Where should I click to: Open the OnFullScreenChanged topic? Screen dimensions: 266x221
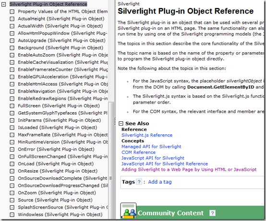coord(63,157)
